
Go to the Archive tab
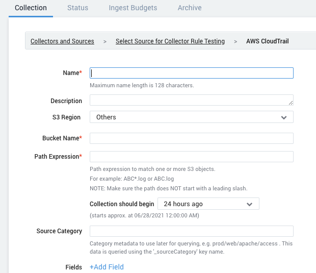point(190,8)
